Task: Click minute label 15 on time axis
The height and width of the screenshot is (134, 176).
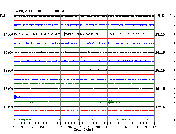Action: [x=154, y=127]
